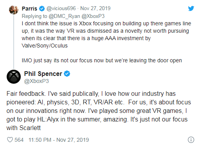Open the @XboxP3 mention in reply line
The height and width of the screenshot is (146, 202).
[x=93, y=16]
